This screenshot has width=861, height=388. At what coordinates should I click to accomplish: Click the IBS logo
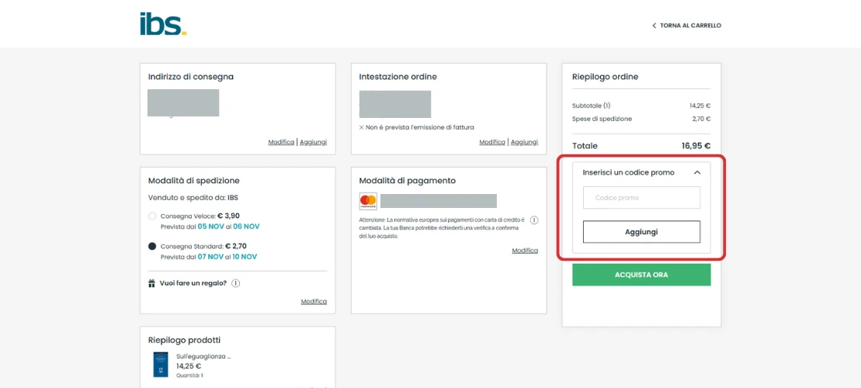click(163, 23)
